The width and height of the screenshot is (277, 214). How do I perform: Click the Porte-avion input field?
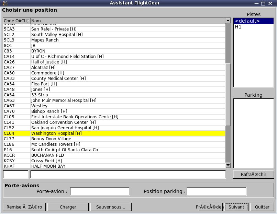click(100, 191)
